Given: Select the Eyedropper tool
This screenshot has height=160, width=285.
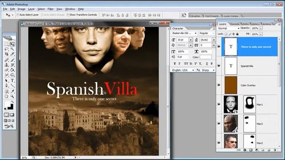Looking at the screenshot, I should (x=12, y=91).
